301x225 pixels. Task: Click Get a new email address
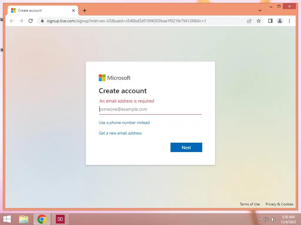120,133
